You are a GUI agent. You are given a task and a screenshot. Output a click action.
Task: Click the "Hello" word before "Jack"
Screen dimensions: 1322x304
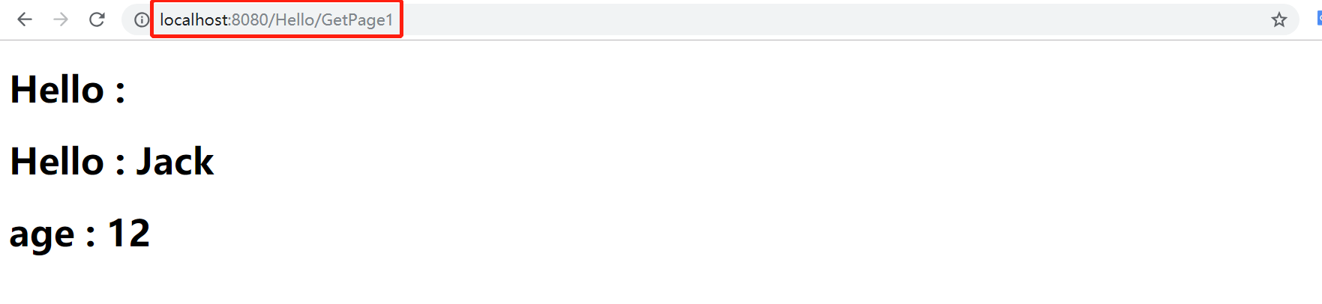(x=57, y=162)
